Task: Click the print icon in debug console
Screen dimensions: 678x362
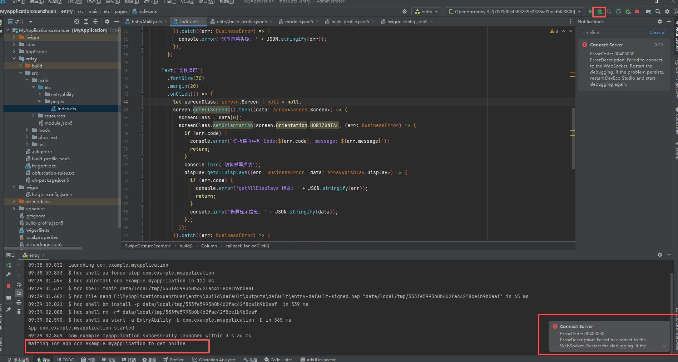Action: click(19, 302)
